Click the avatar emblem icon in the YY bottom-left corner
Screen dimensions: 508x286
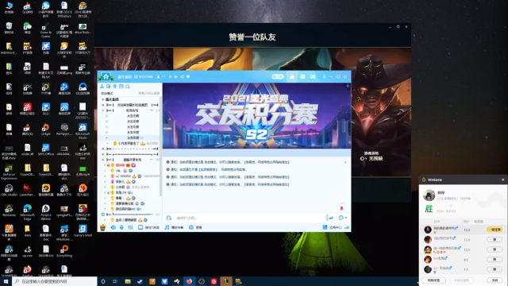[x=102, y=227]
